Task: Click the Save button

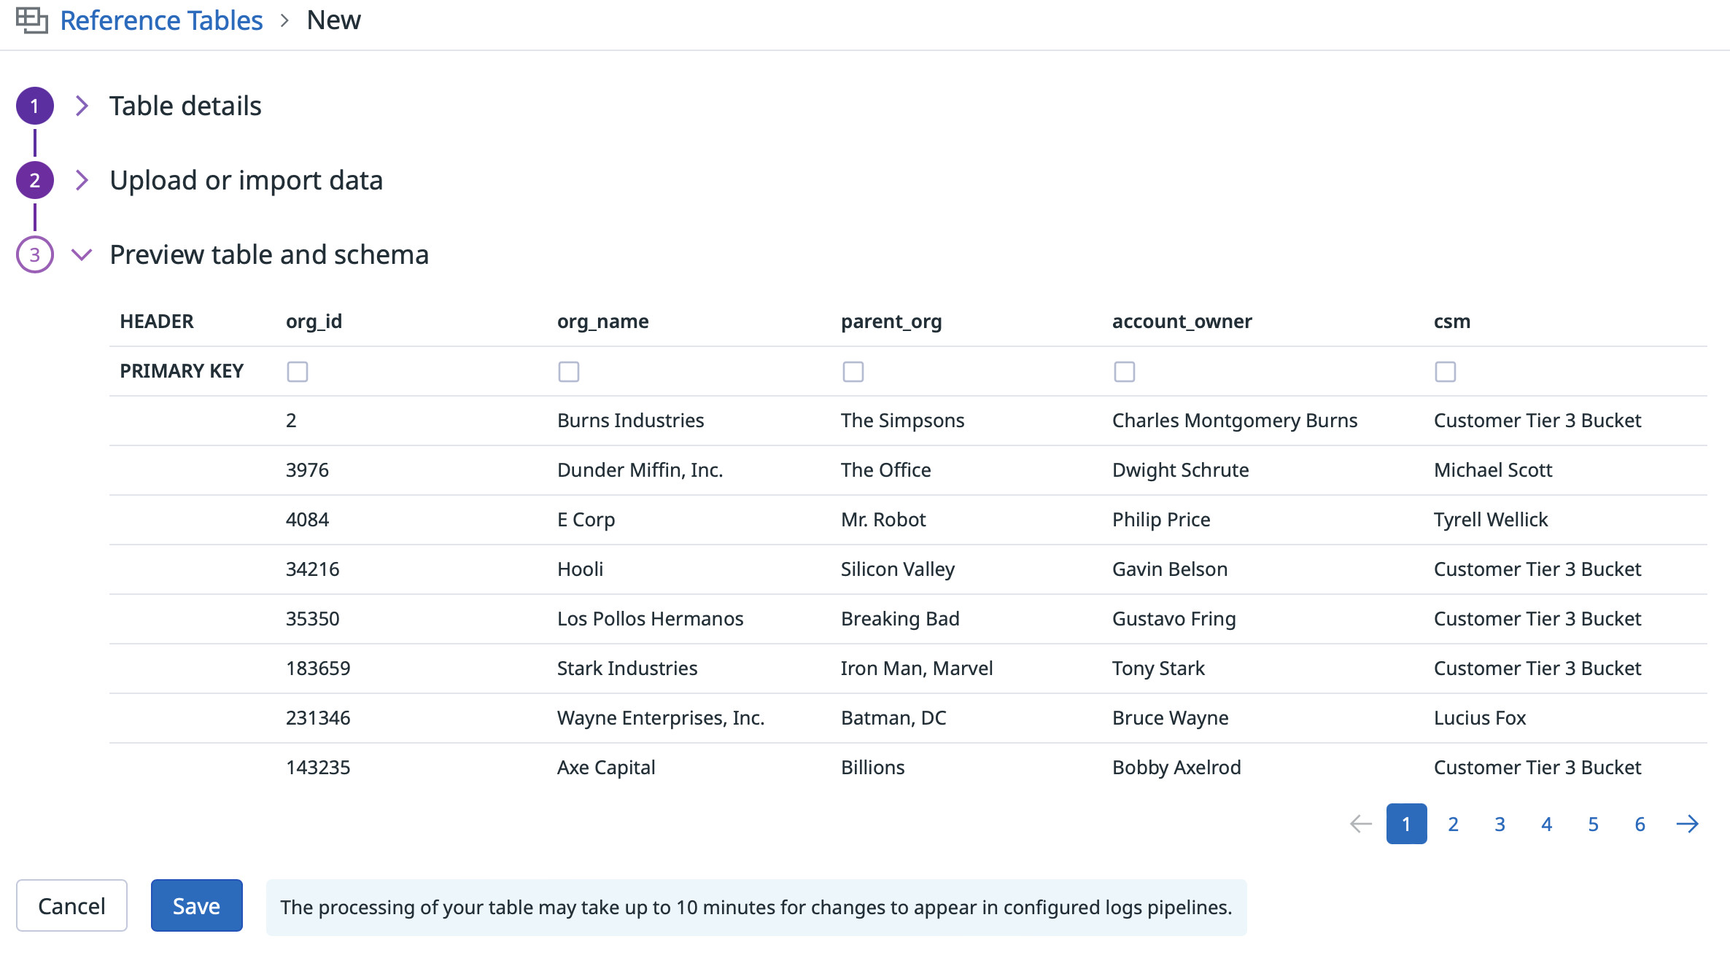Action: pyautogui.click(x=197, y=906)
